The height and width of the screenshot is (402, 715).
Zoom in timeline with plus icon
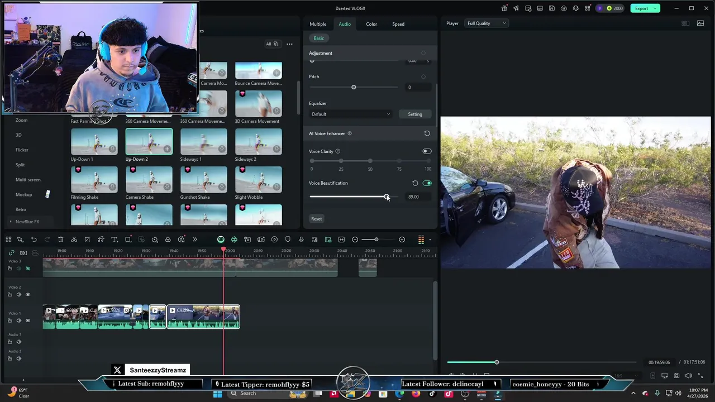(x=402, y=240)
